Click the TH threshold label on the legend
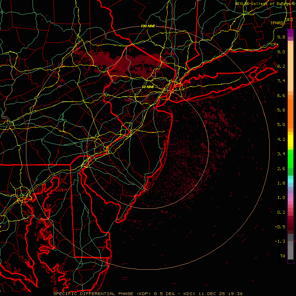 [x=283, y=256]
